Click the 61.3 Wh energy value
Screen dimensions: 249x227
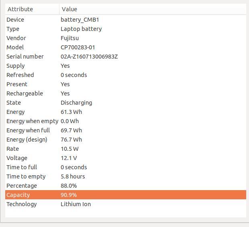click(x=71, y=112)
